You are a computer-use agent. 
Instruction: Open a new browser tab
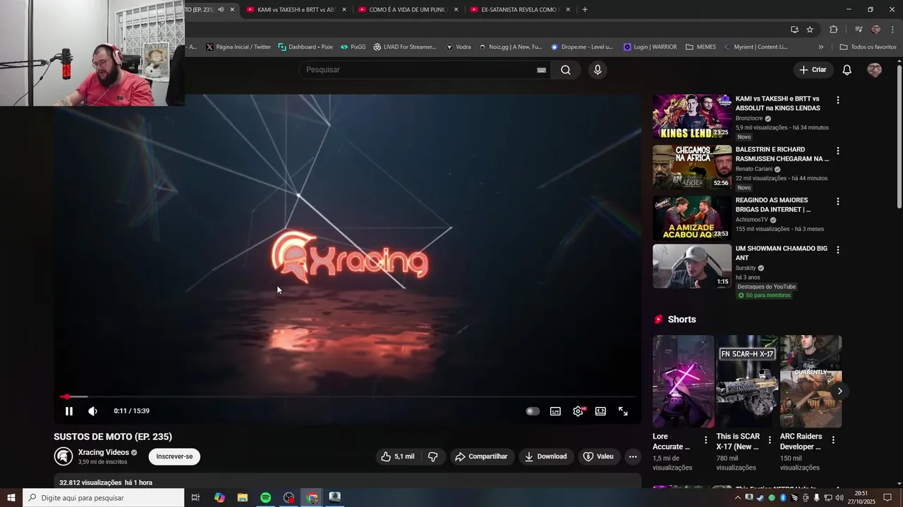pyautogui.click(x=585, y=10)
